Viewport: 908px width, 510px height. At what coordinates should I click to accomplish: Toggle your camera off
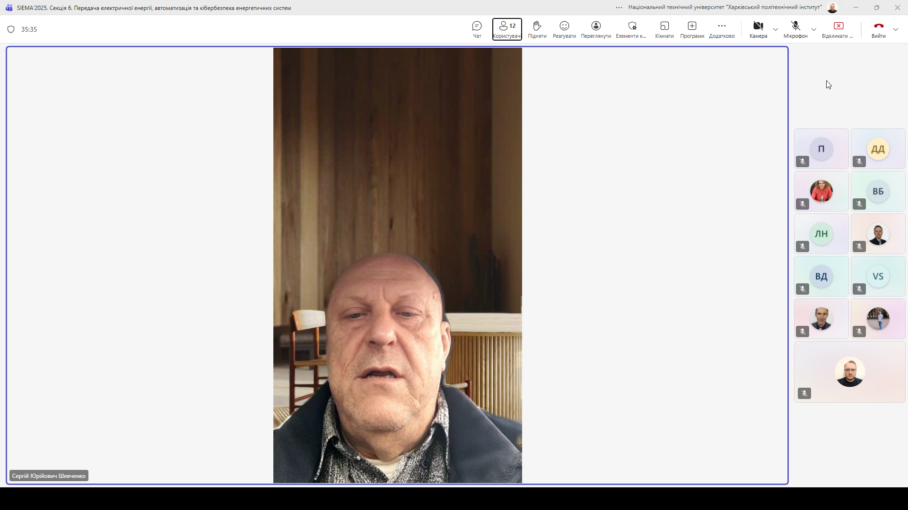click(x=757, y=29)
